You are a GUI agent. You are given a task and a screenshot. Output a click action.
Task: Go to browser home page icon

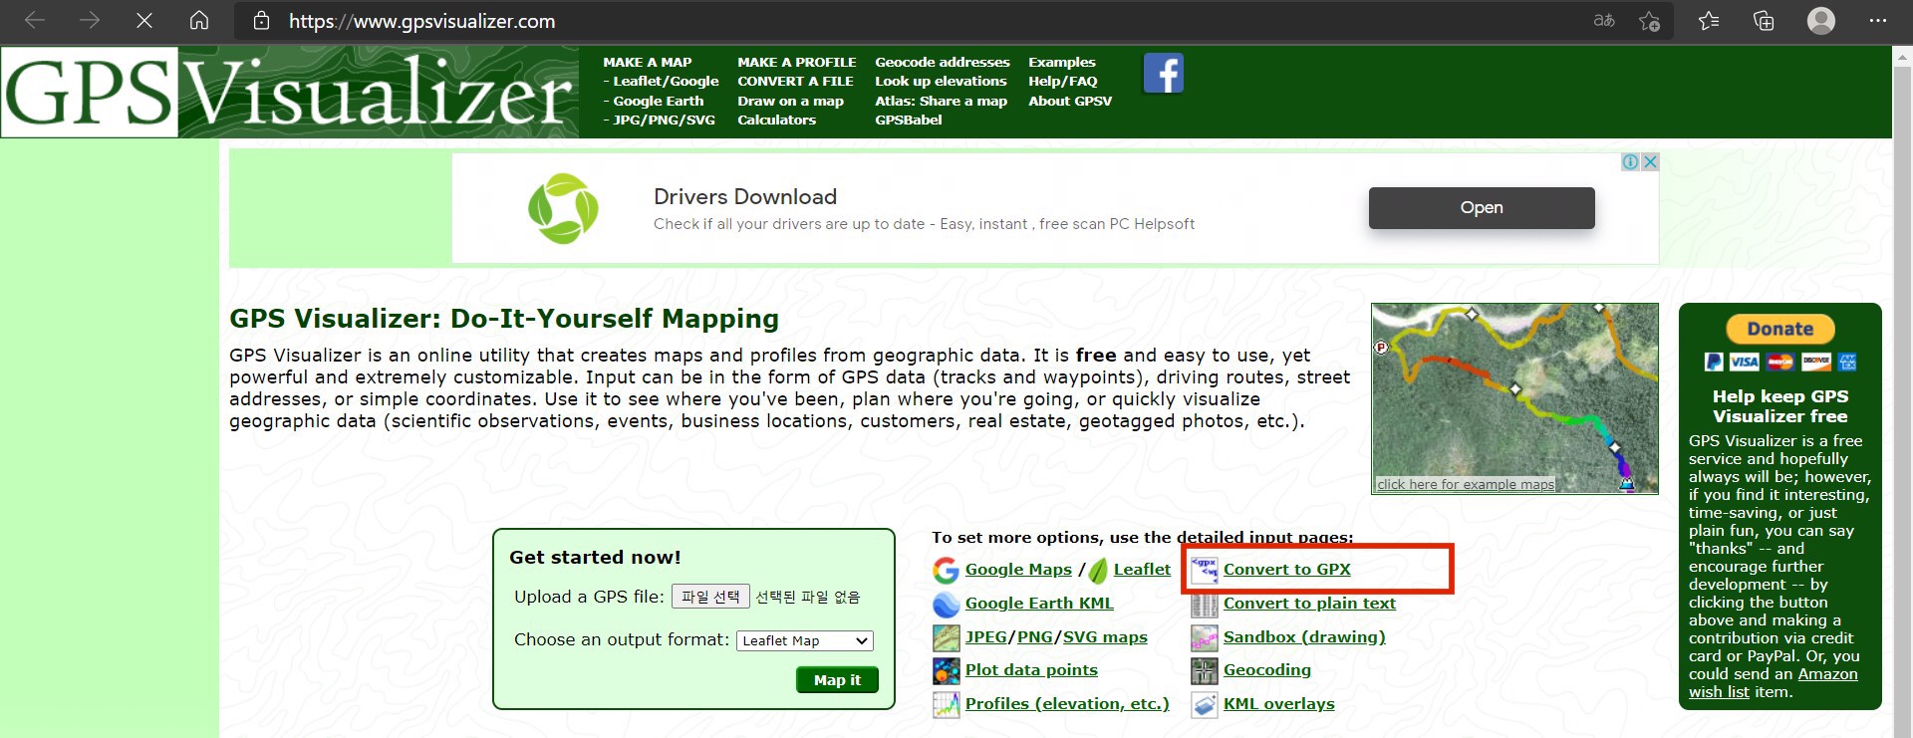click(199, 20)
